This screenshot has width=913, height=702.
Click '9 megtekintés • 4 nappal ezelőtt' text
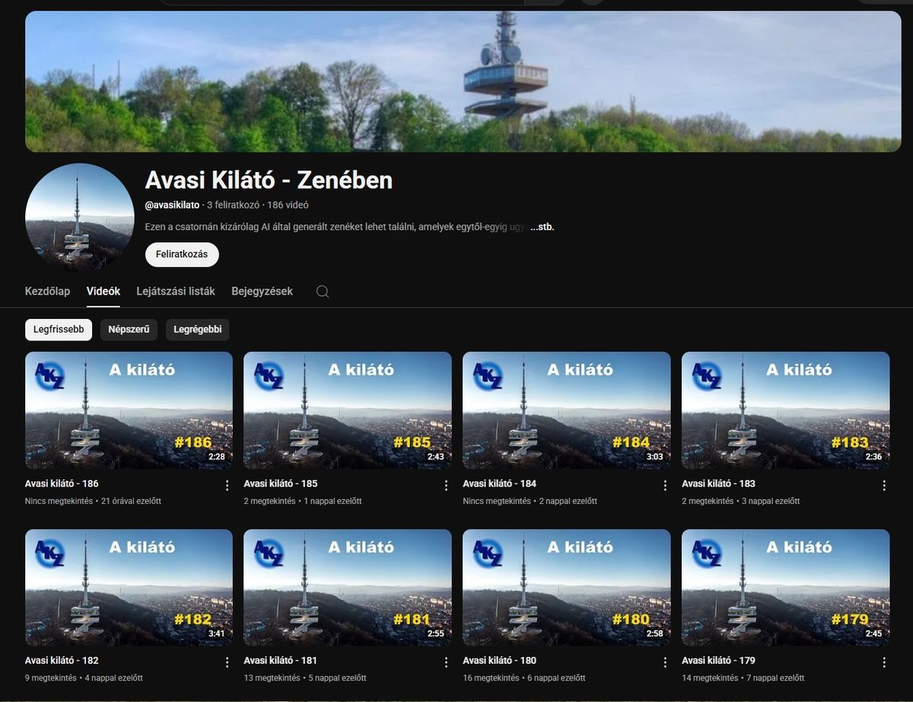click(84, 678)
